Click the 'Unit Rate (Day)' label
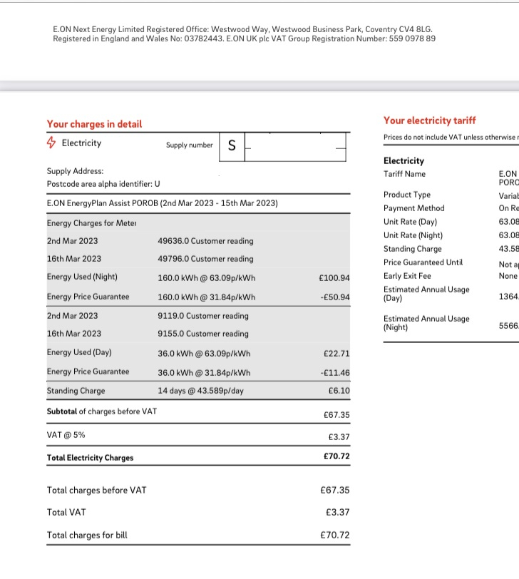 410,222
